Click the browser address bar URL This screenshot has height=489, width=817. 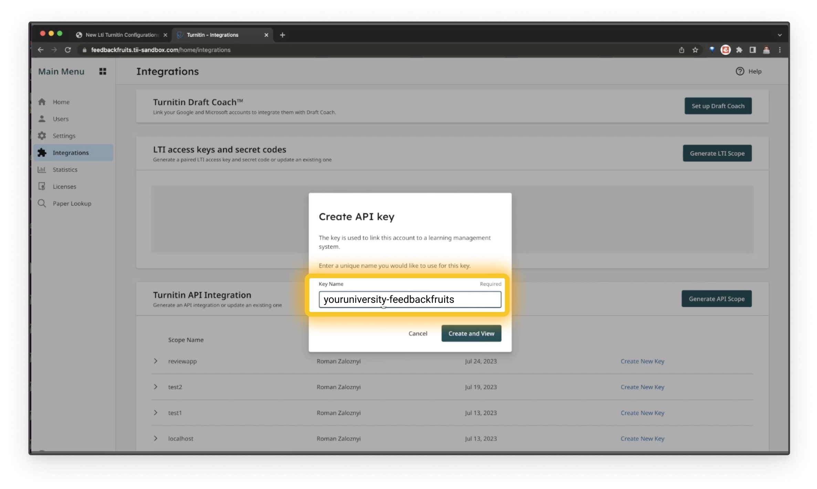[161, 50]
